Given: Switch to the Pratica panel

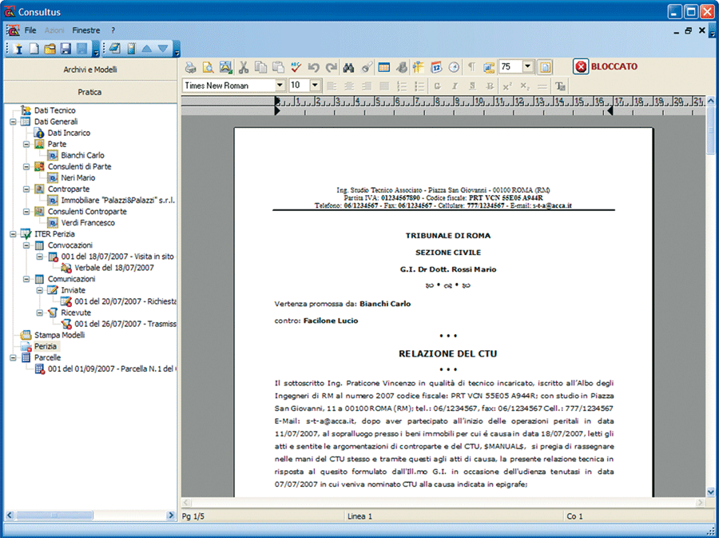Looking at the screenshot, I should [x=90, y=92].
